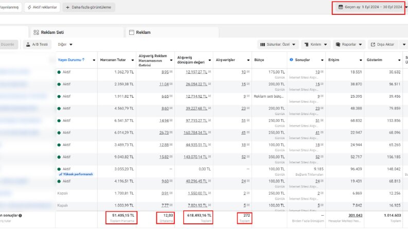Viewport: 408px width, 229px height.
Task: Click the Reklam Seti grid icon
Action: (36, 32)
